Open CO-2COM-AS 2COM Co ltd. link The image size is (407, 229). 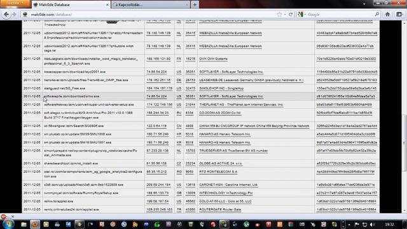pos(220,113)
